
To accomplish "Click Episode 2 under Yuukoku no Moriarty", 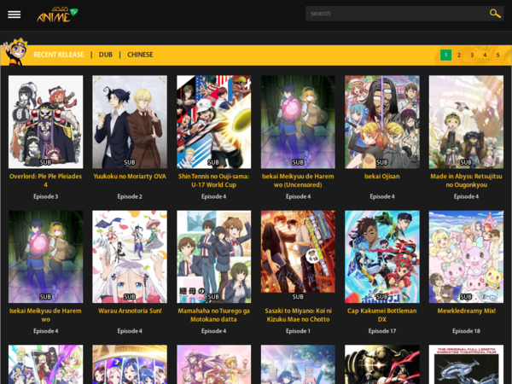I will point(130,196).
